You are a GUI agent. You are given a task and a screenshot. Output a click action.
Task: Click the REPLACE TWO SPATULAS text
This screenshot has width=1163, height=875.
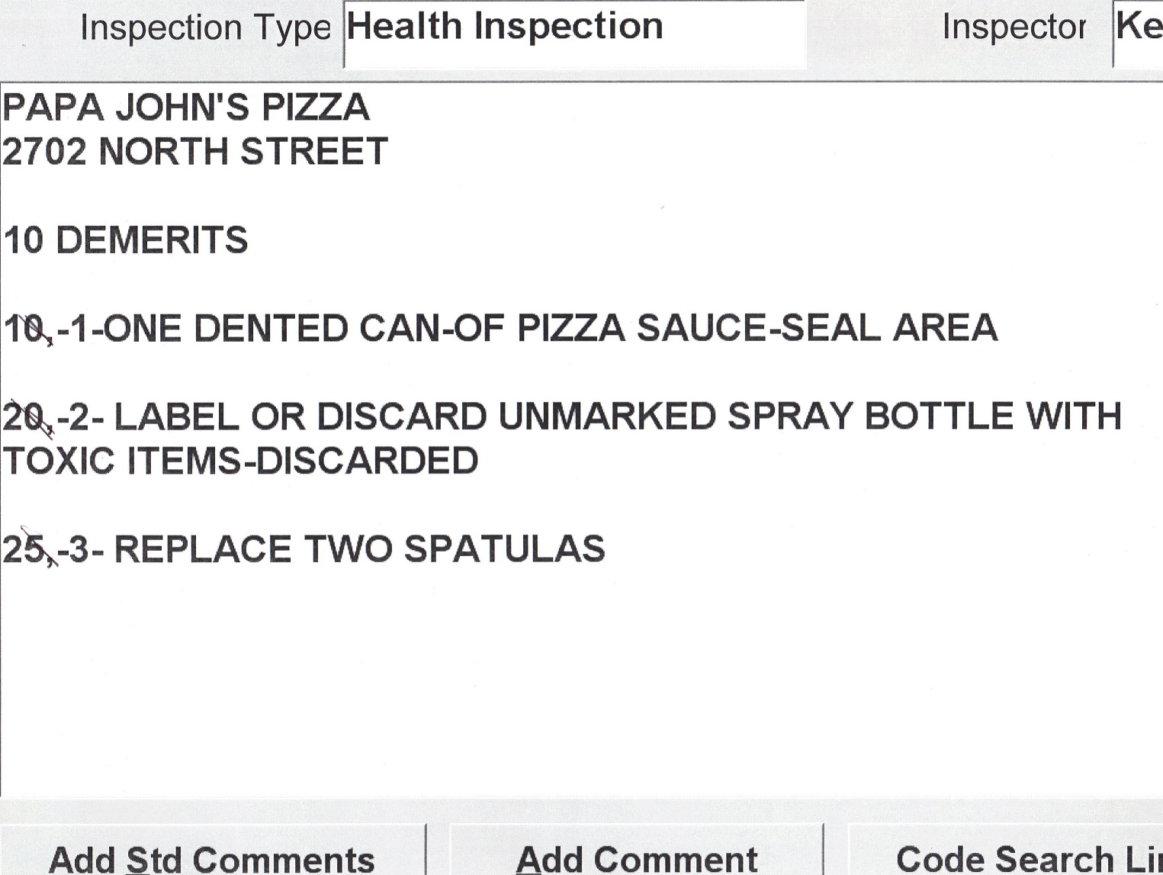(x=359, y=550)
